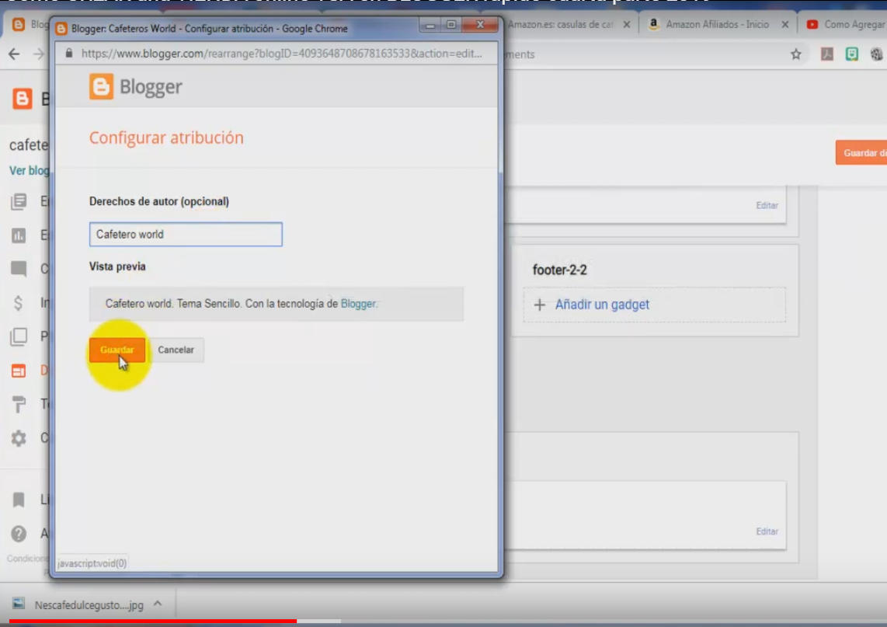Open the Blogger link in preview text

coord(358,304)
